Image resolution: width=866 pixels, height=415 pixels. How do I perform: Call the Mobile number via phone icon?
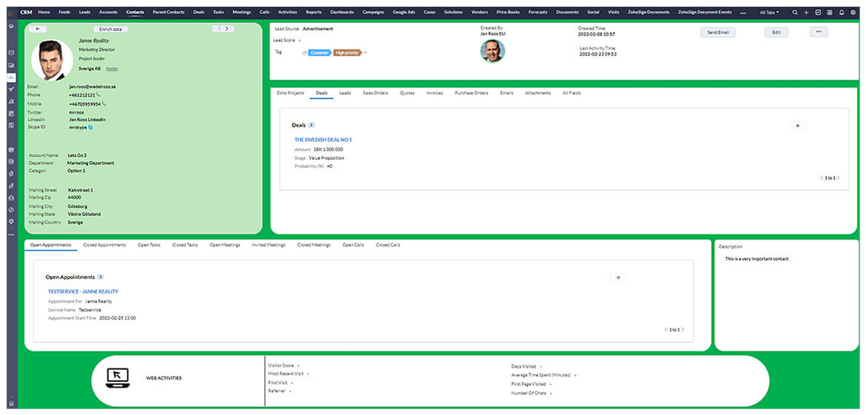pos(104,104)
